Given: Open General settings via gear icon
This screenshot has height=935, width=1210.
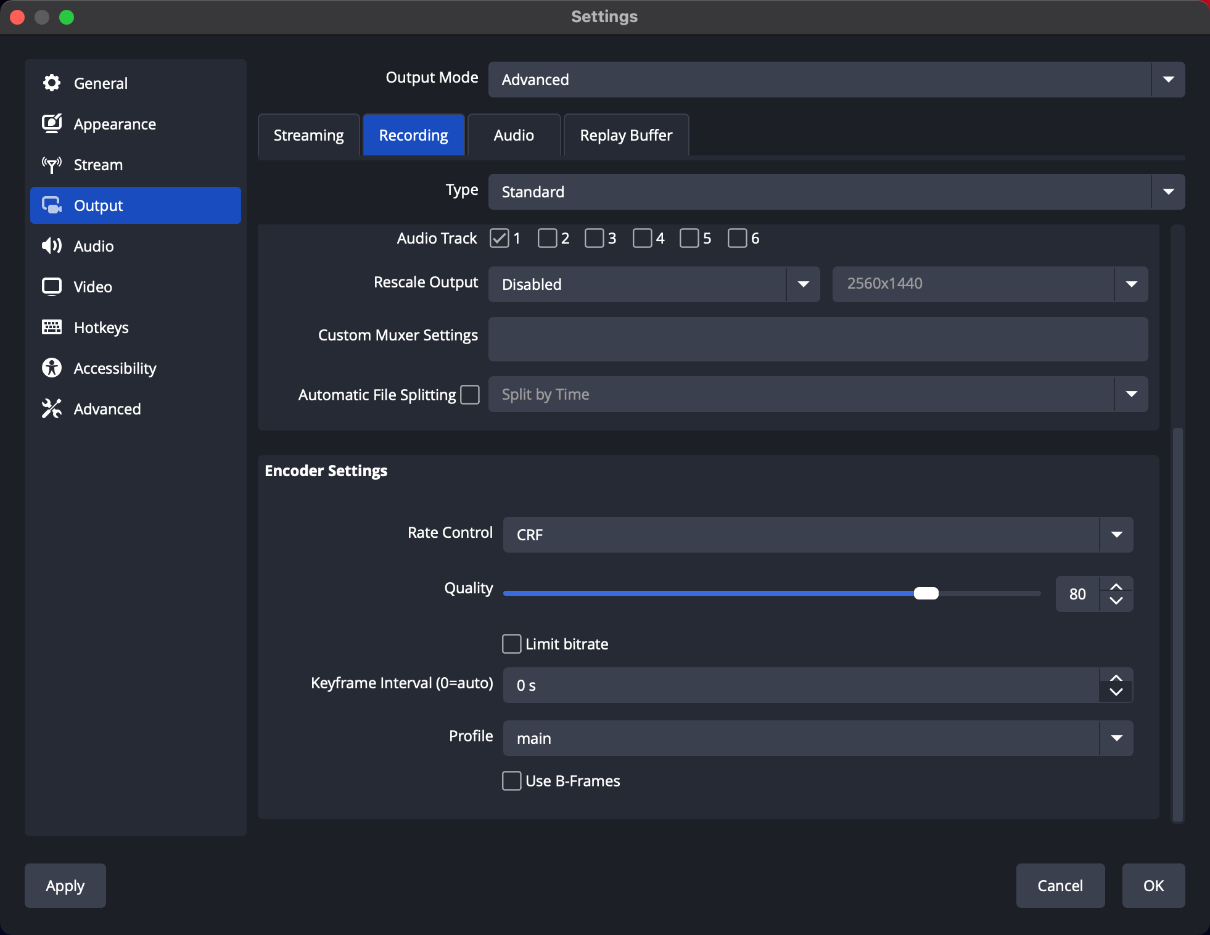Looking at the screenshot, I should 52,83.
